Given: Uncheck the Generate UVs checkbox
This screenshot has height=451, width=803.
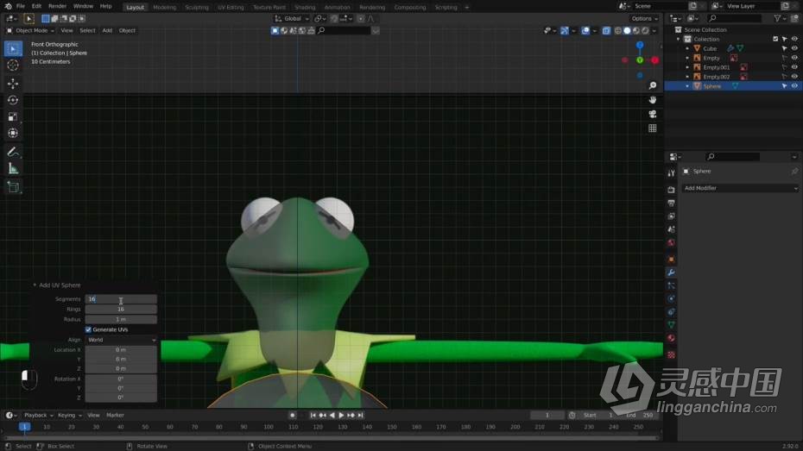Looking at the screenshot, I should click(x=88, y=329).
